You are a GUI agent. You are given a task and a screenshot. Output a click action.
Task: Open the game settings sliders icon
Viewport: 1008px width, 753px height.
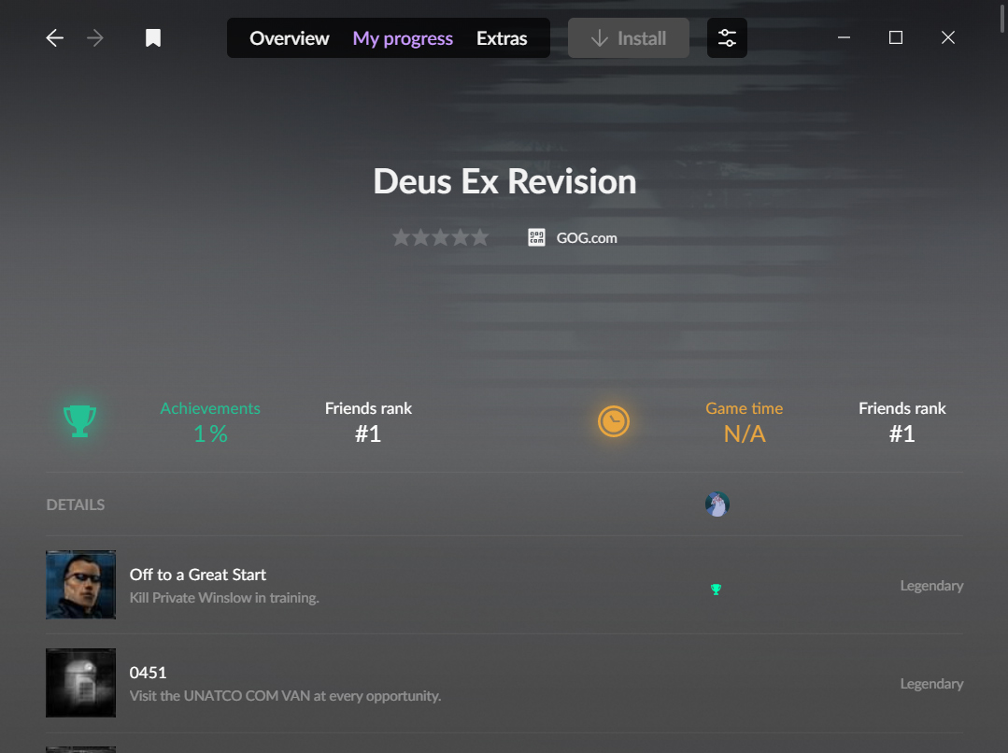click(727, 38)
